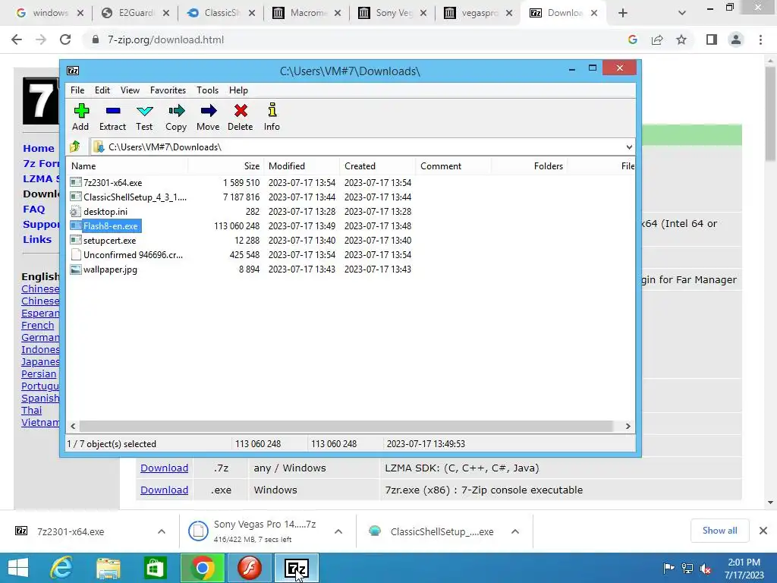Open Chrome three-dot menu
Screen dimensions: 777x583
[x=760, y=39]
